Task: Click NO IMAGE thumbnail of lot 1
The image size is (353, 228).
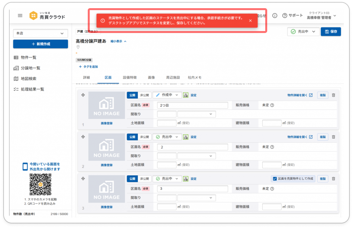Action: pyautogui.click(x=106, y=105)
